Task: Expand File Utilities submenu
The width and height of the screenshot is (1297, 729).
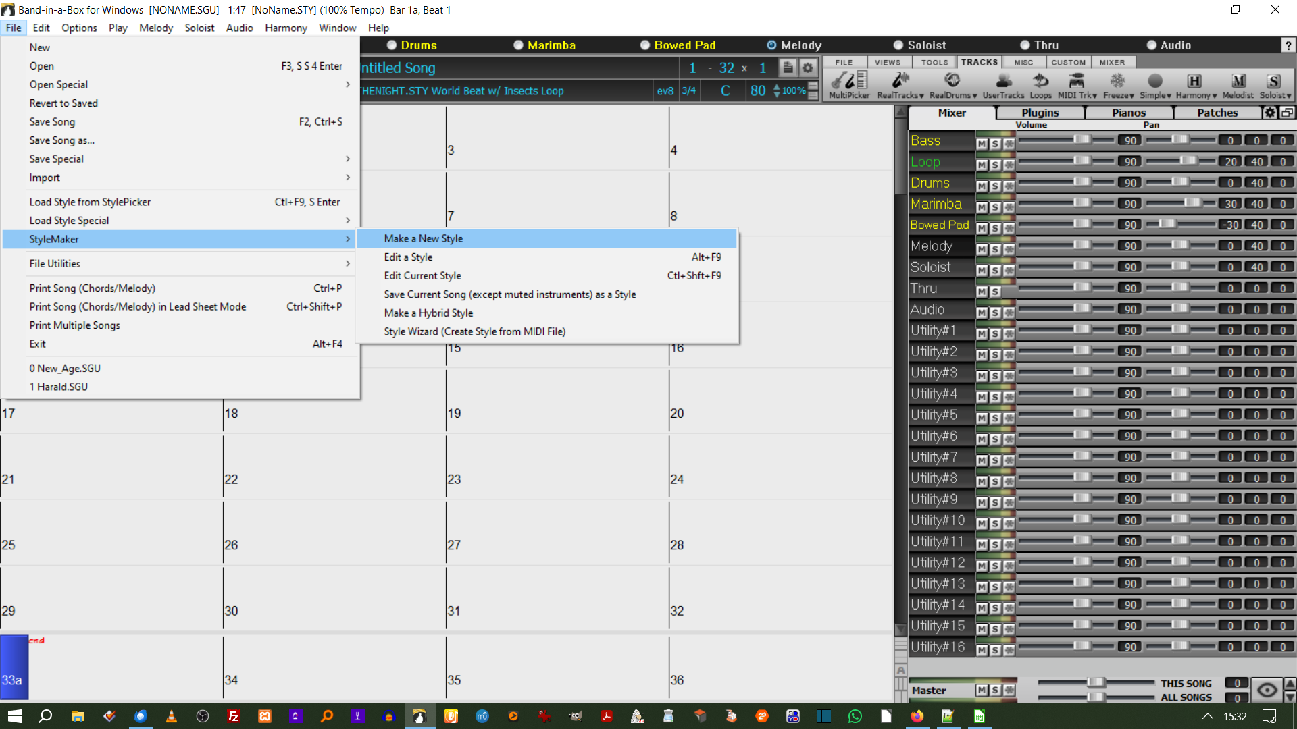Action: click(x=180, y=263)
